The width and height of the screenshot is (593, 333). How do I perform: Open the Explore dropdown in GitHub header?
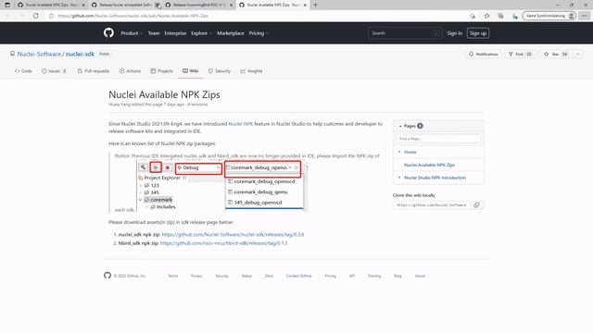[x=201, y=33]
